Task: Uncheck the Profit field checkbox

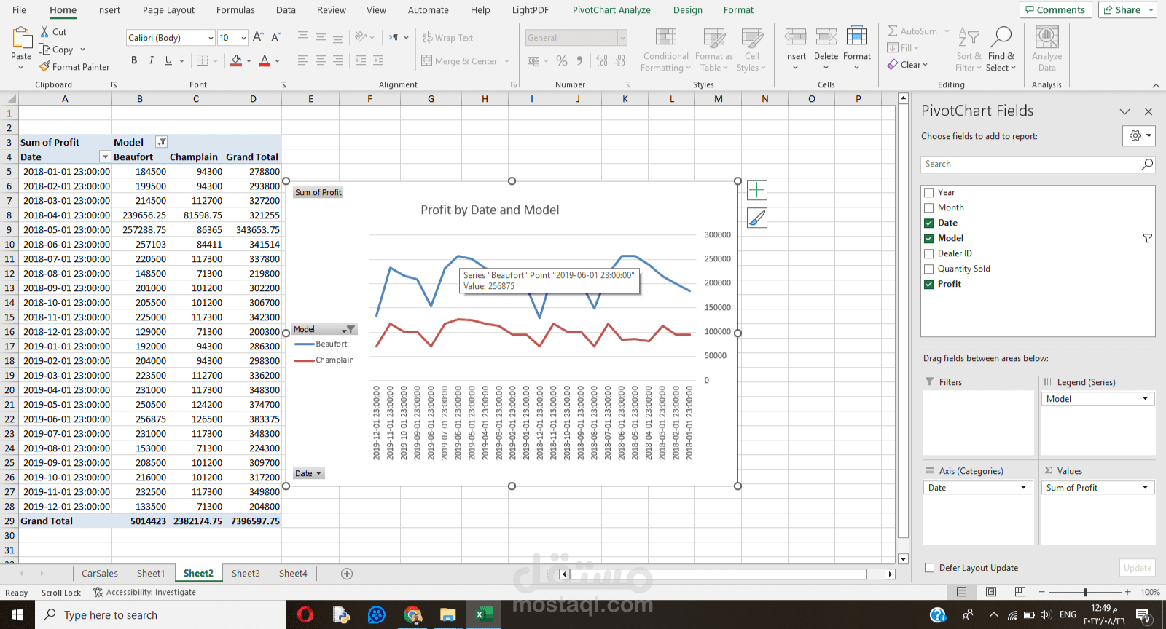Action: pos(929,285)
